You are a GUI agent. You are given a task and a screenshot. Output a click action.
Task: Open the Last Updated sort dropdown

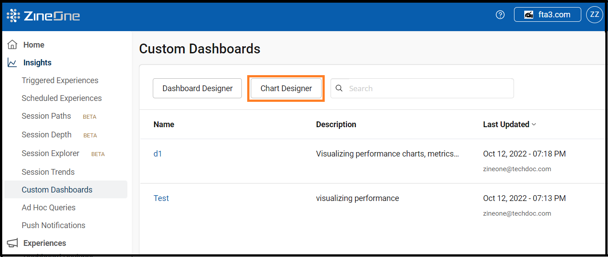[510, 124]
